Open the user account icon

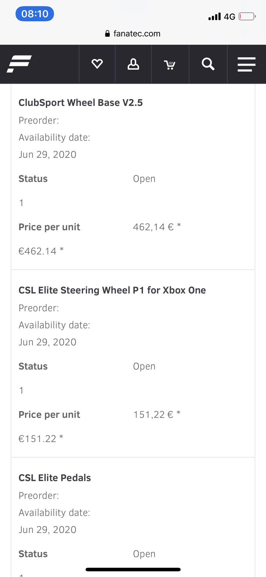133,64
